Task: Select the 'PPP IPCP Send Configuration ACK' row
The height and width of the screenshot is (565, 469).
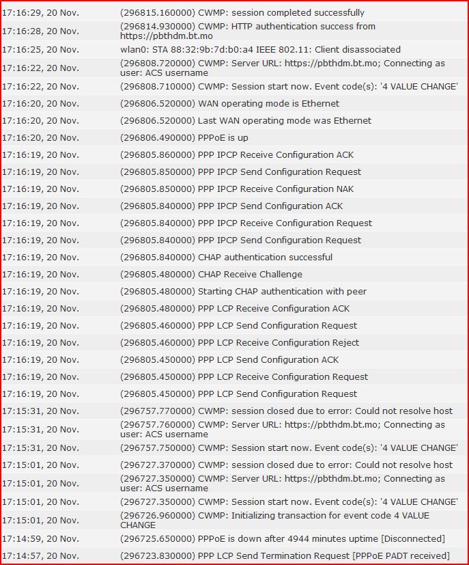Action: click(x=234, y=206)
